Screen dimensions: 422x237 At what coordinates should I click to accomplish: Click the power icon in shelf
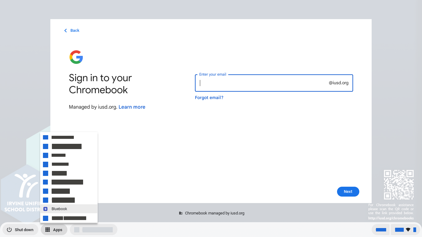click(x=9, y=230)
